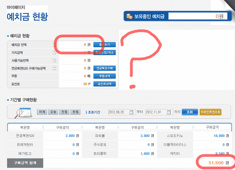Screen dimensions: 235x170
Task: Click the 연금복권520 row label
Action: [x=25, y=136]
